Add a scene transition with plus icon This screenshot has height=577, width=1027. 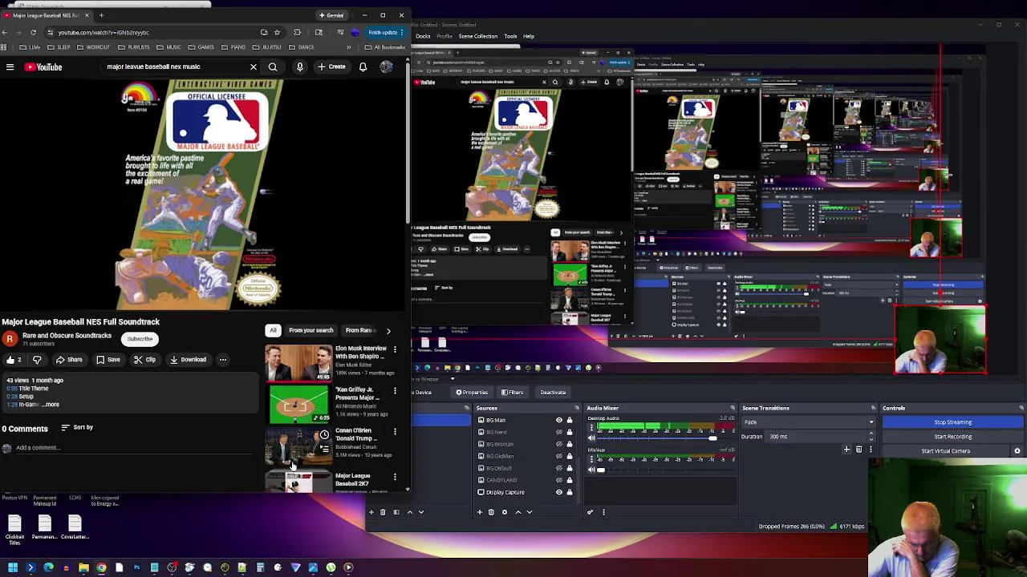click(x=846, y=450)
